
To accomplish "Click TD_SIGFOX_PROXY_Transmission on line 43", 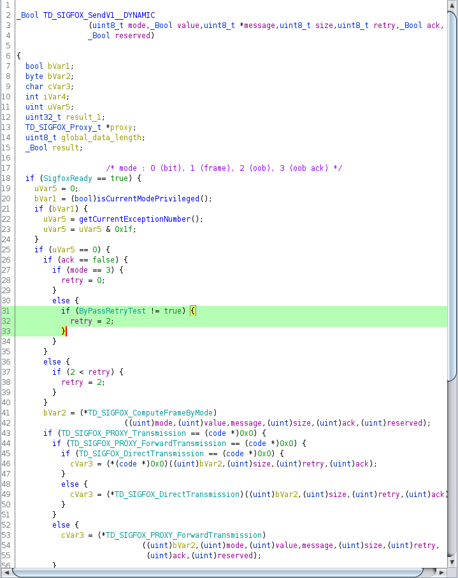I will point(124,433).
